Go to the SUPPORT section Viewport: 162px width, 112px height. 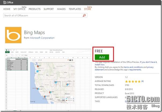pos(49,9)
